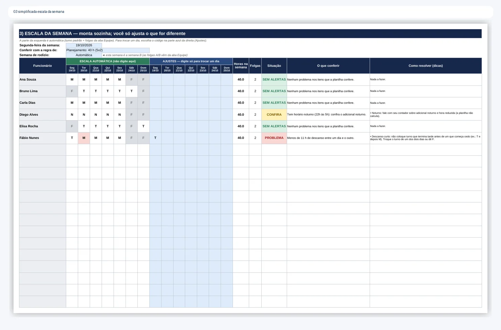Image resolution: width=501 pixels, height=330 pixels.
Task: Click the Dom 25/10 header in the automatic section
Action: 144,69
